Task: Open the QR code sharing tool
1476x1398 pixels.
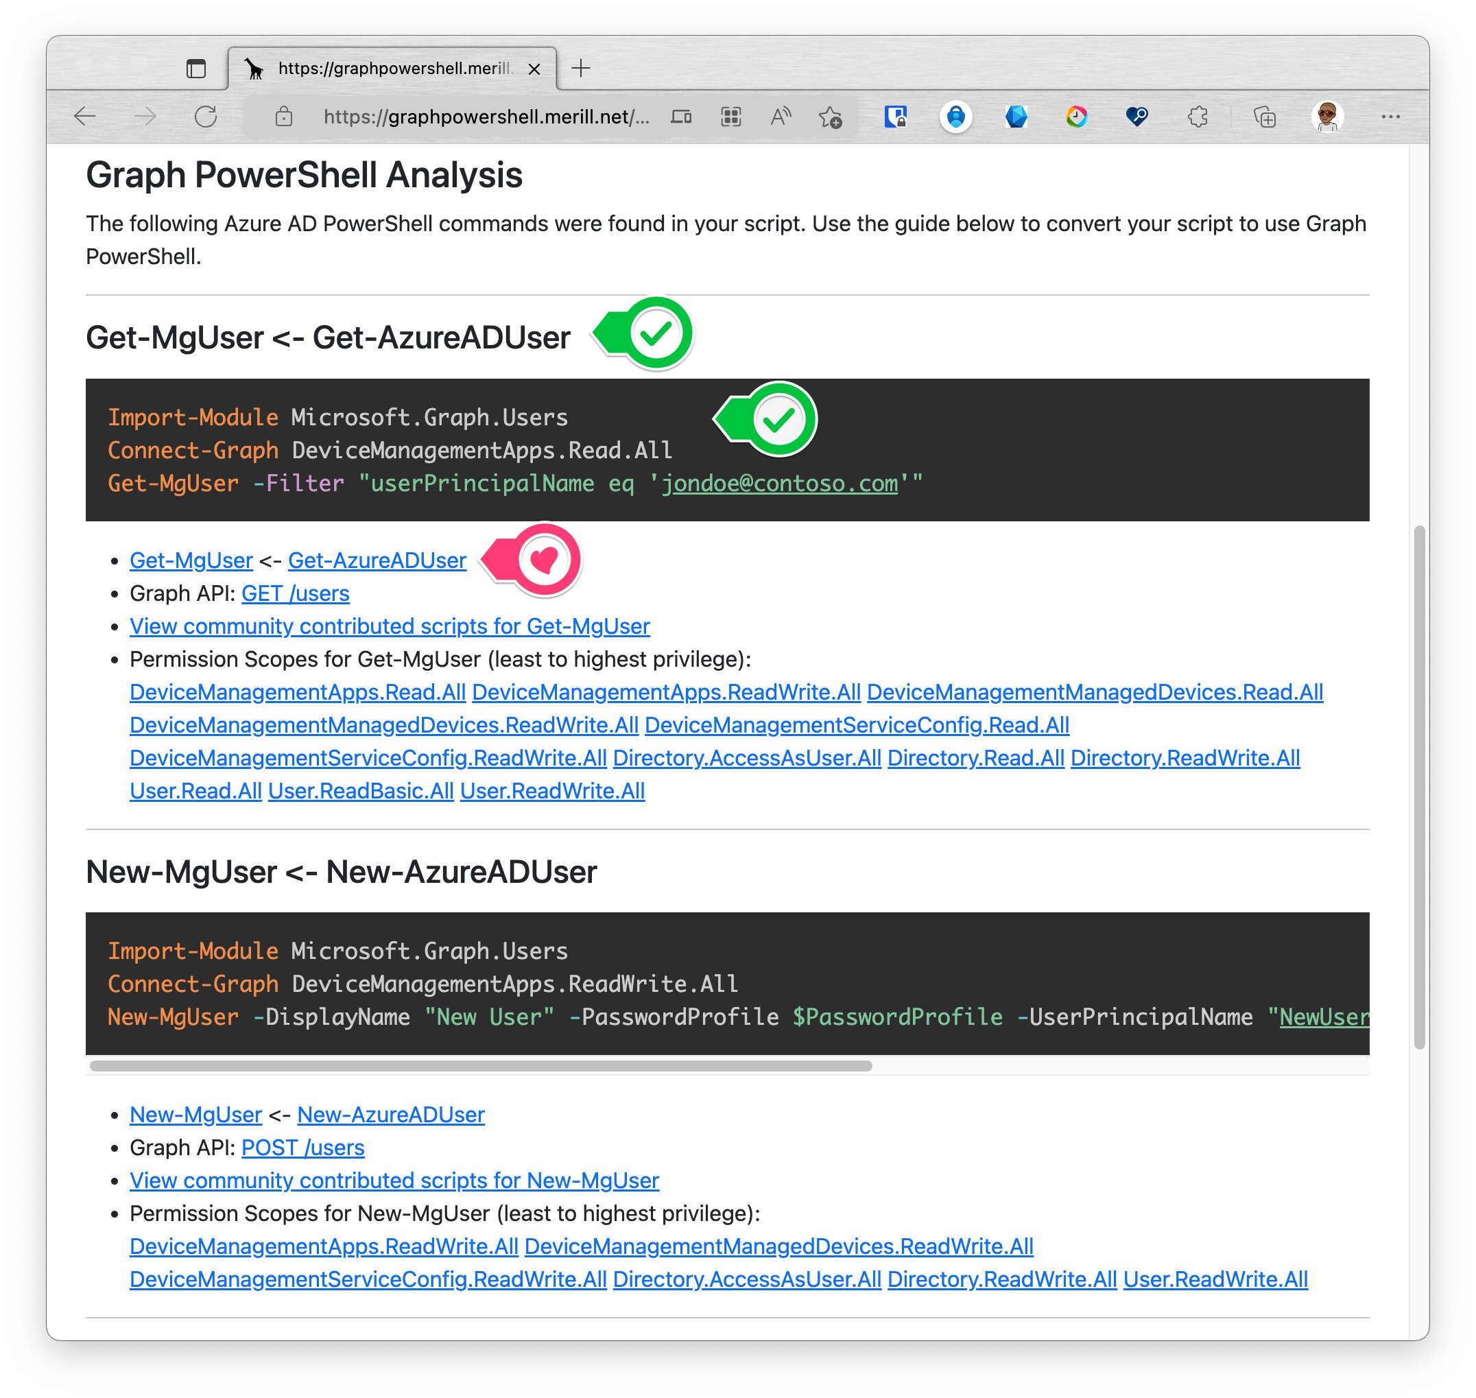Action: pyautogui.click(x=731, y=117)
